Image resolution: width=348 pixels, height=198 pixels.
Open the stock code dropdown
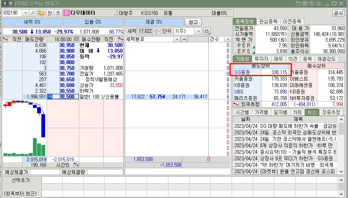[x=26, y=13]
